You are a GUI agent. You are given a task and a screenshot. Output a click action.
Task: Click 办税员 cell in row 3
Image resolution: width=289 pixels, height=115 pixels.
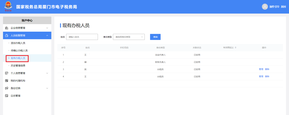pos(160,69)
